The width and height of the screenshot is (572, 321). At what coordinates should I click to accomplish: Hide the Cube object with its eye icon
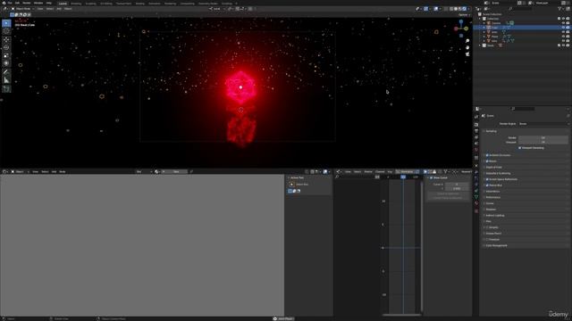(563, 28)
